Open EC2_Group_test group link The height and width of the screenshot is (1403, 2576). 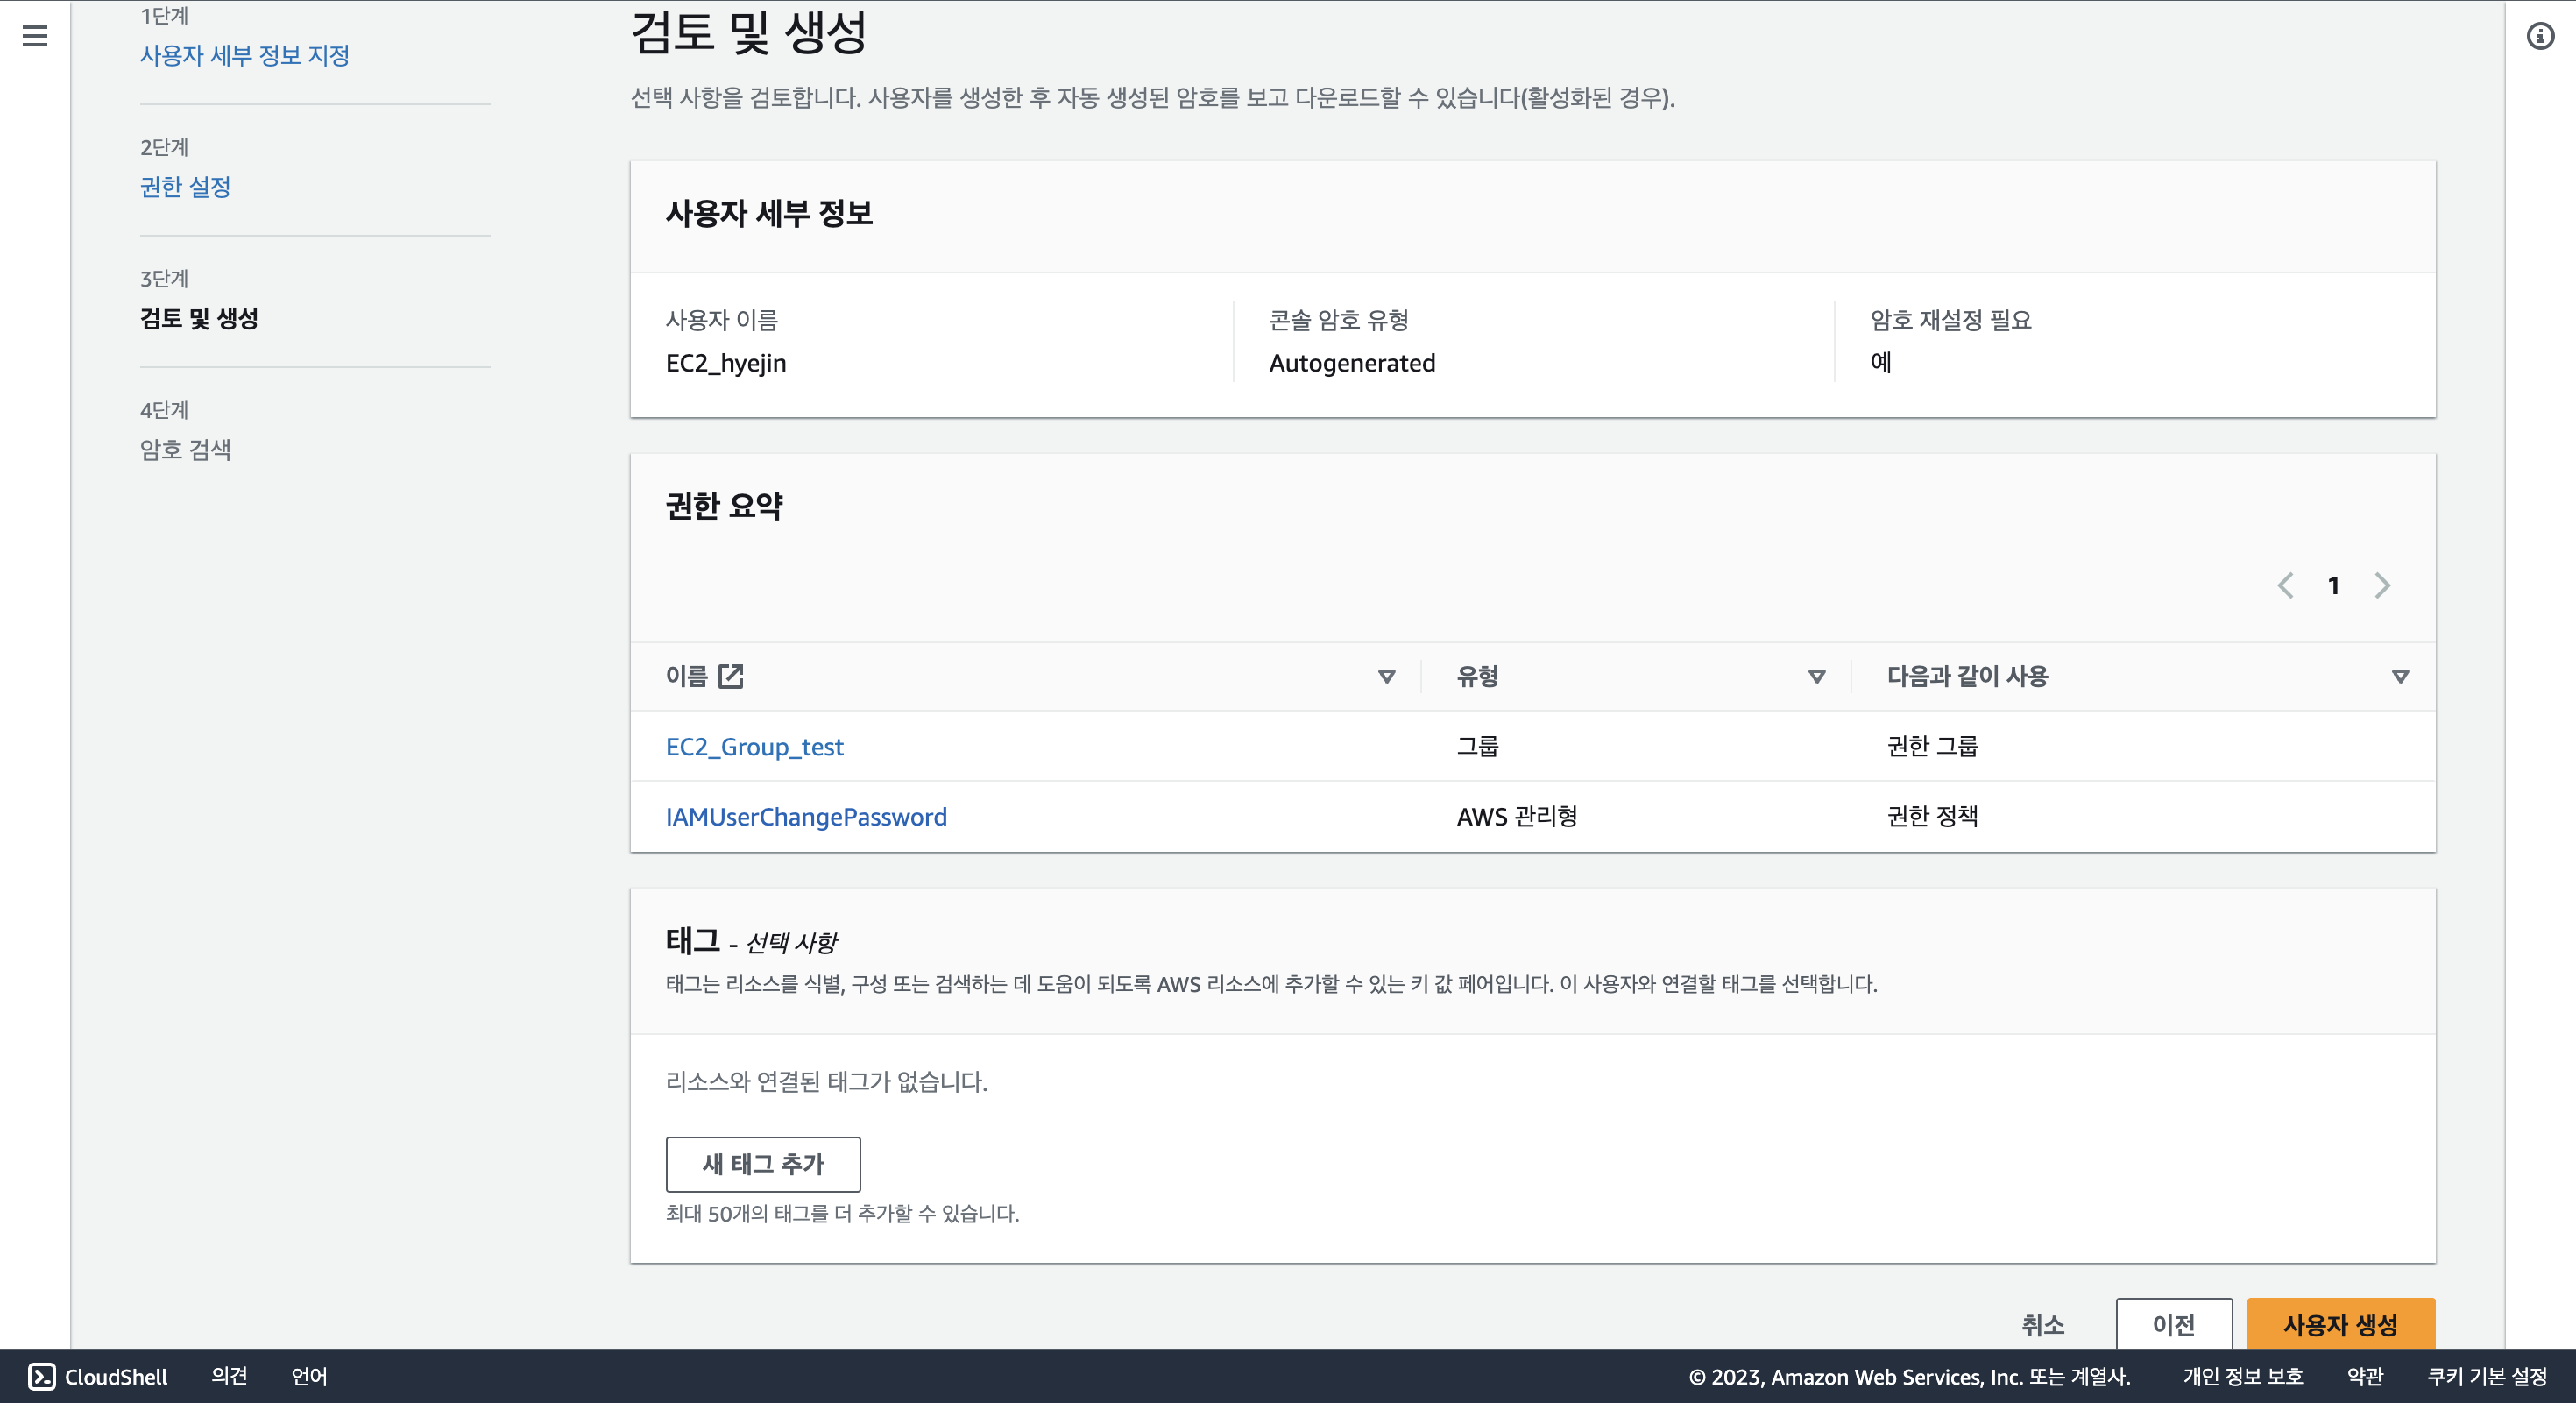(754, 747)
